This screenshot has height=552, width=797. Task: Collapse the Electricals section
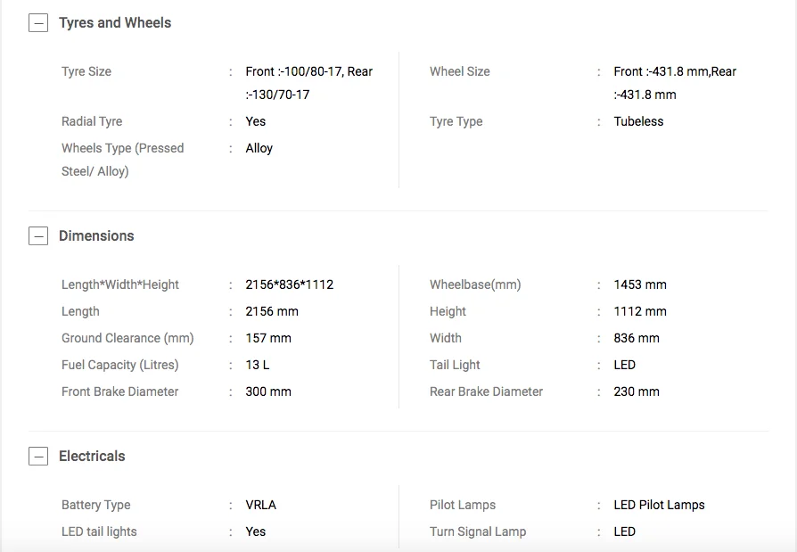[38, 457]
